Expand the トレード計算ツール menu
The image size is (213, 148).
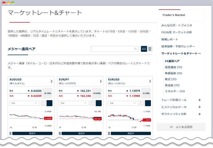pos(199,100)
